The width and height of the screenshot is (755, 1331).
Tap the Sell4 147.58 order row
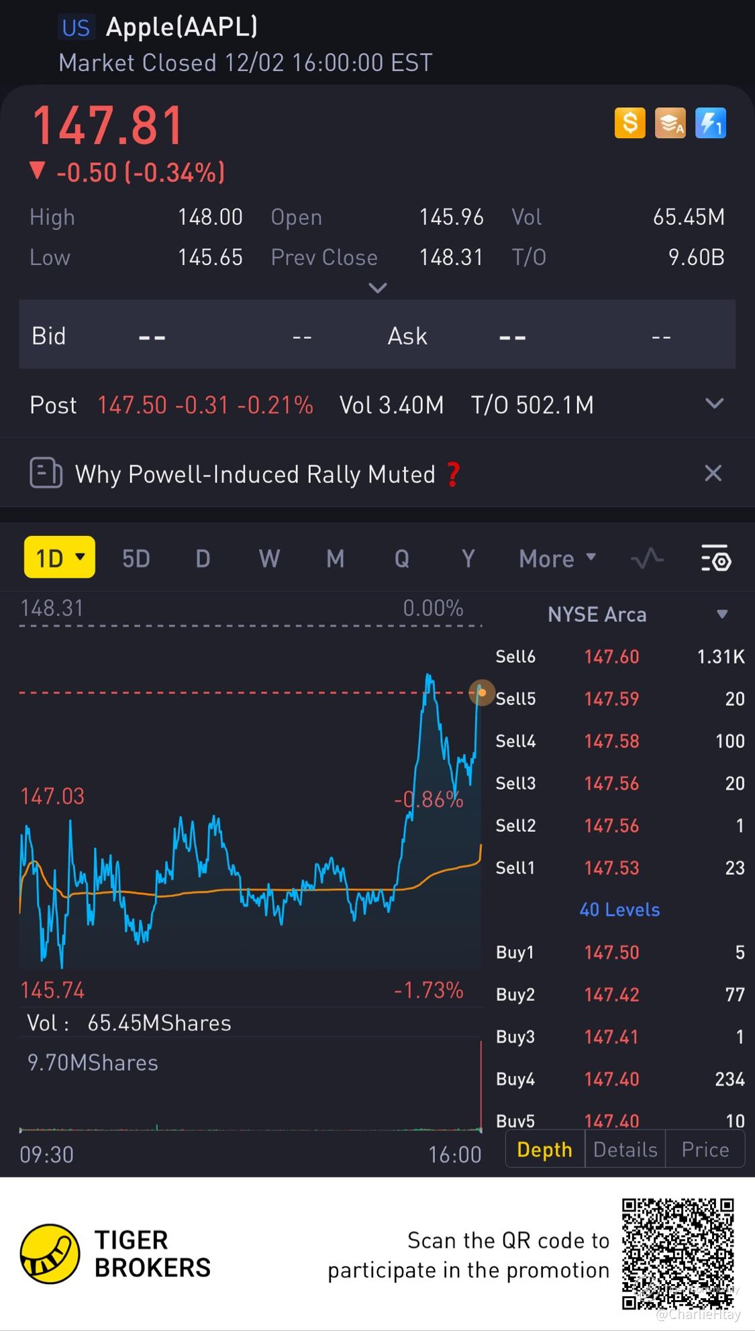point(620,741)
